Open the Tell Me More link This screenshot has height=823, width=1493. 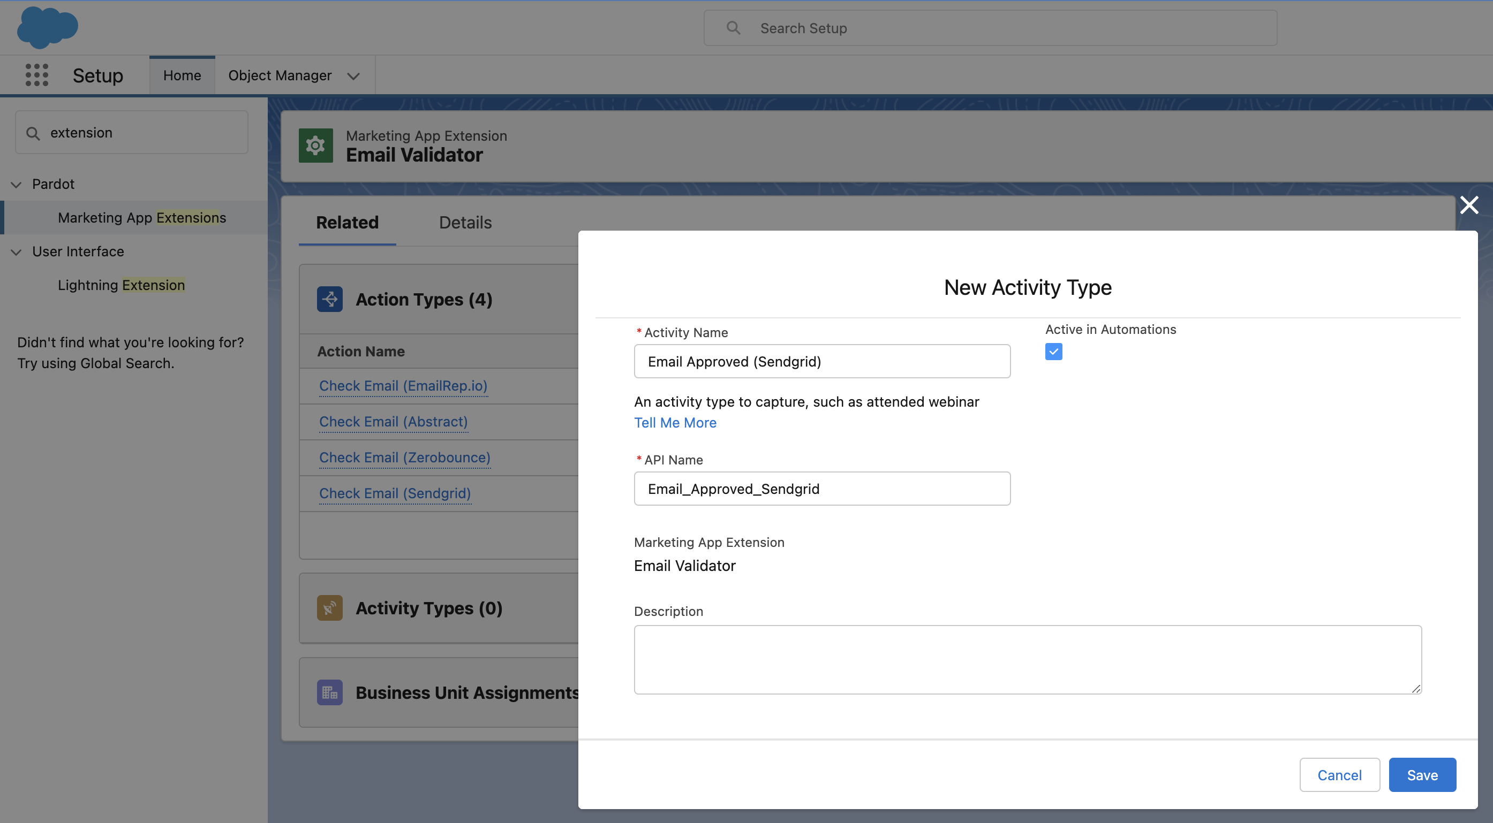point(675,422)
